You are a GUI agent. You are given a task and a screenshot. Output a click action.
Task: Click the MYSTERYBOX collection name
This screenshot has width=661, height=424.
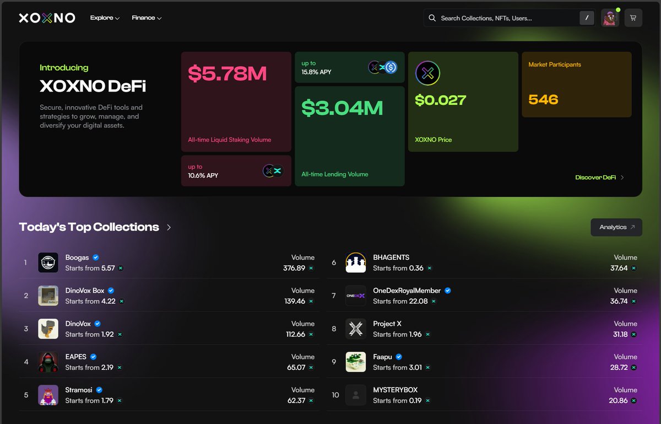[x=395, y=390]
